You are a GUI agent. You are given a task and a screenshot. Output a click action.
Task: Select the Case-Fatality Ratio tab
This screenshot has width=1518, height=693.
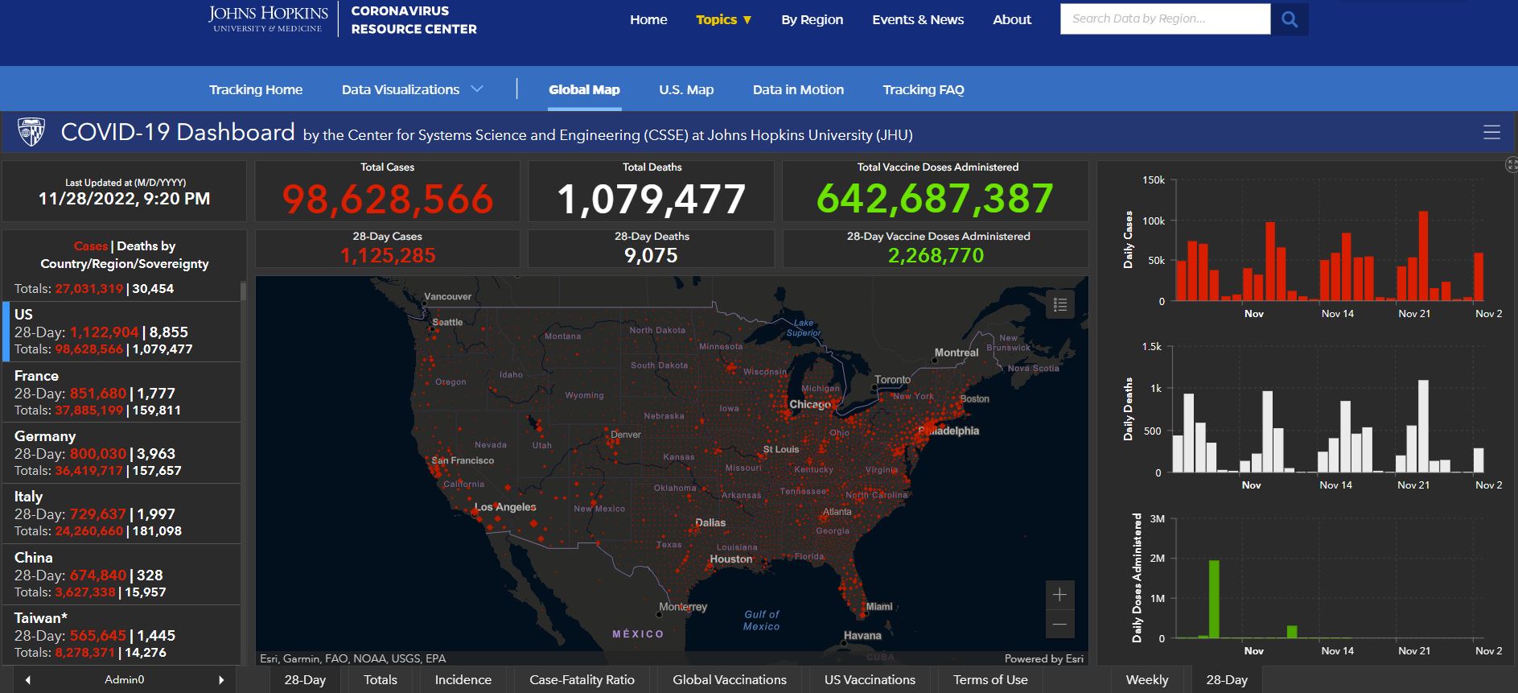click(582, 680)
